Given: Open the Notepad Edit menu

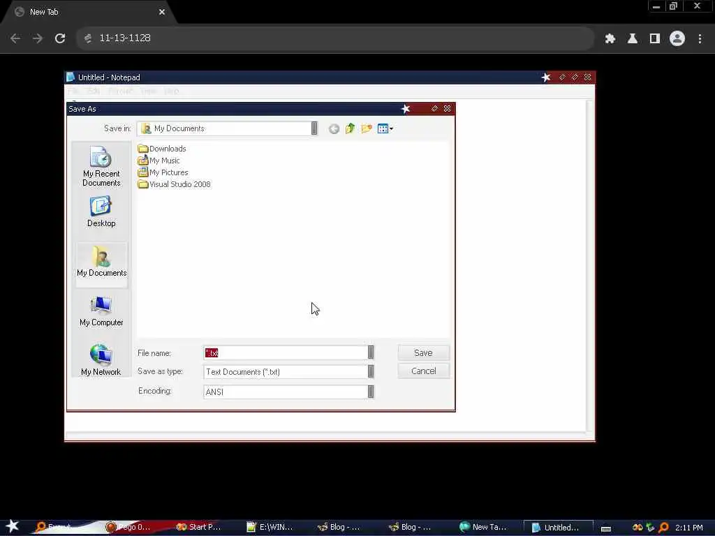Looking at the screenshot, I should (x=93, y=91).
